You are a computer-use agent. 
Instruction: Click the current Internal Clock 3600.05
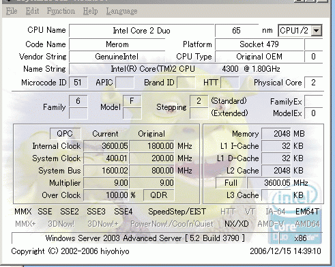coord(106,146)
